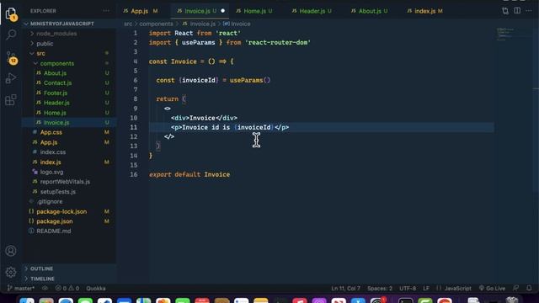Click feedback icon in status bar
539x303 pixels.
click(x=515, y=288)
